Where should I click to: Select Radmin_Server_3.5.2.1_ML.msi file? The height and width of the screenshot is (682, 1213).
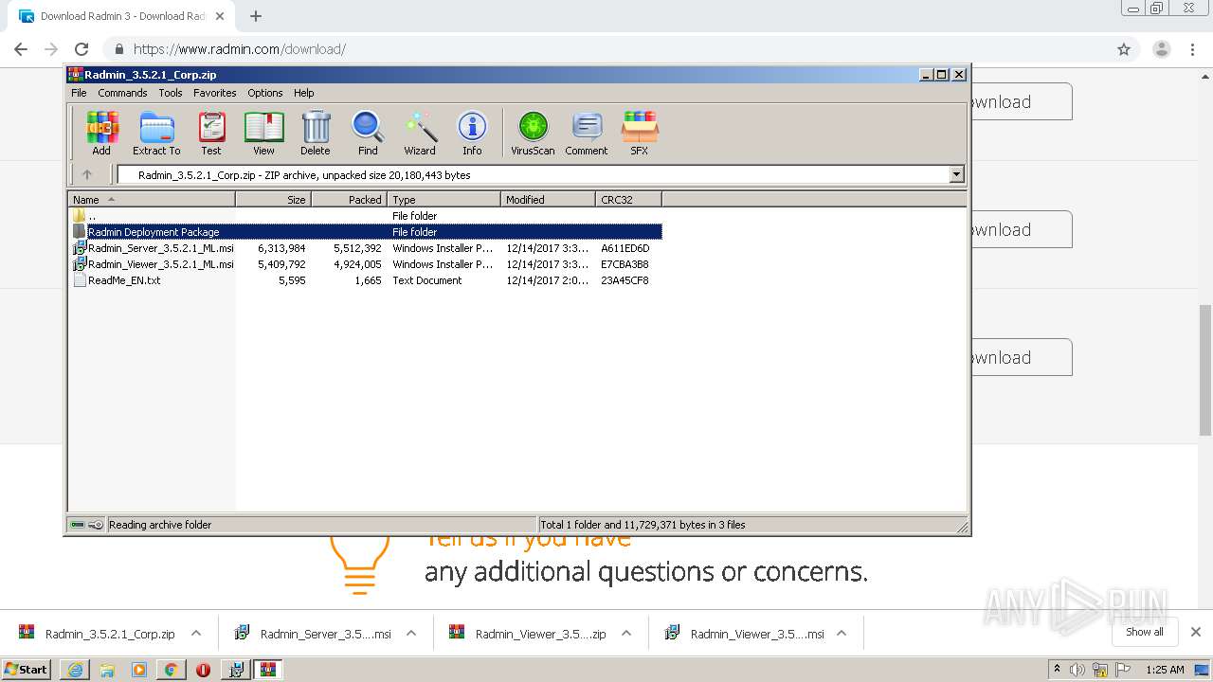coord(366,248)
